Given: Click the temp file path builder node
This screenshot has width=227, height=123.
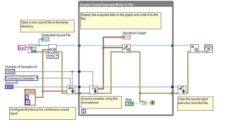Looking at the screenshot, I should coord(32,49).
